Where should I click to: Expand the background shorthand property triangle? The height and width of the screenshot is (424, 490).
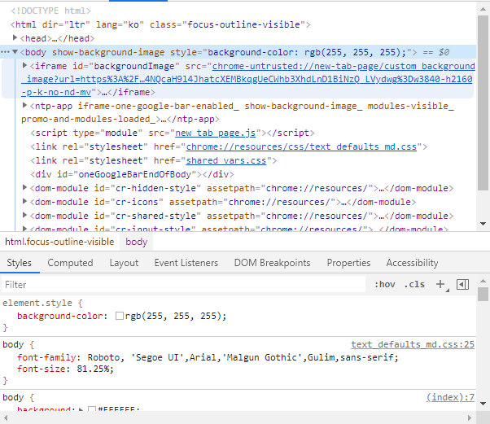point(81,409)
